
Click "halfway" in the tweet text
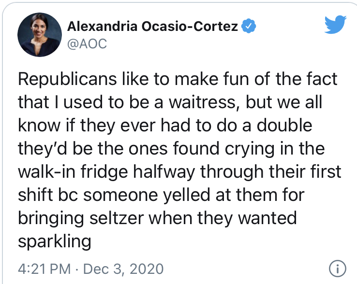coord(164,171)
